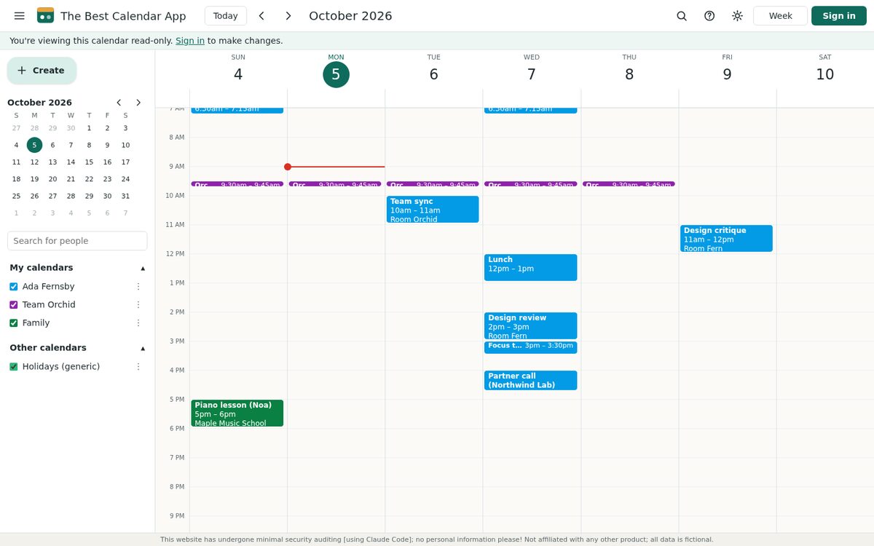Select Friday 9 column header

point(727,70)
